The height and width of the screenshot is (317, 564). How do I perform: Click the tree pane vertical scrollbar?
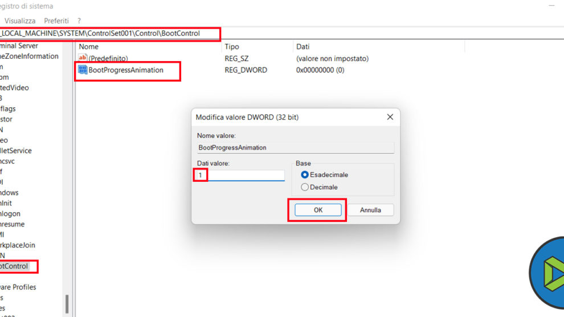point(67,304)
